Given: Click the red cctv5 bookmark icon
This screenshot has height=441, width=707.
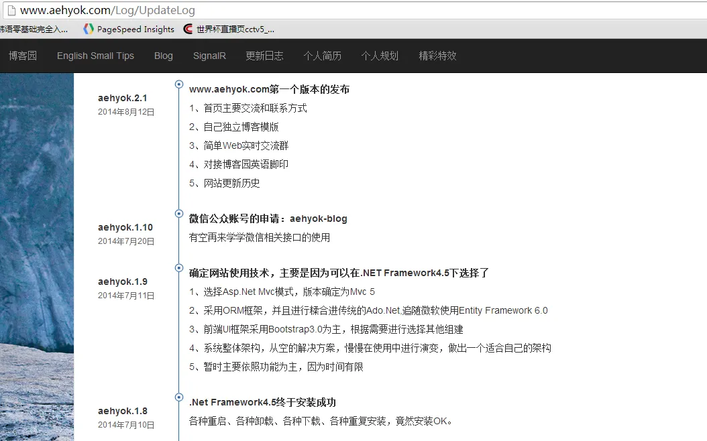Looking at the screenshot, I should 188,29.
